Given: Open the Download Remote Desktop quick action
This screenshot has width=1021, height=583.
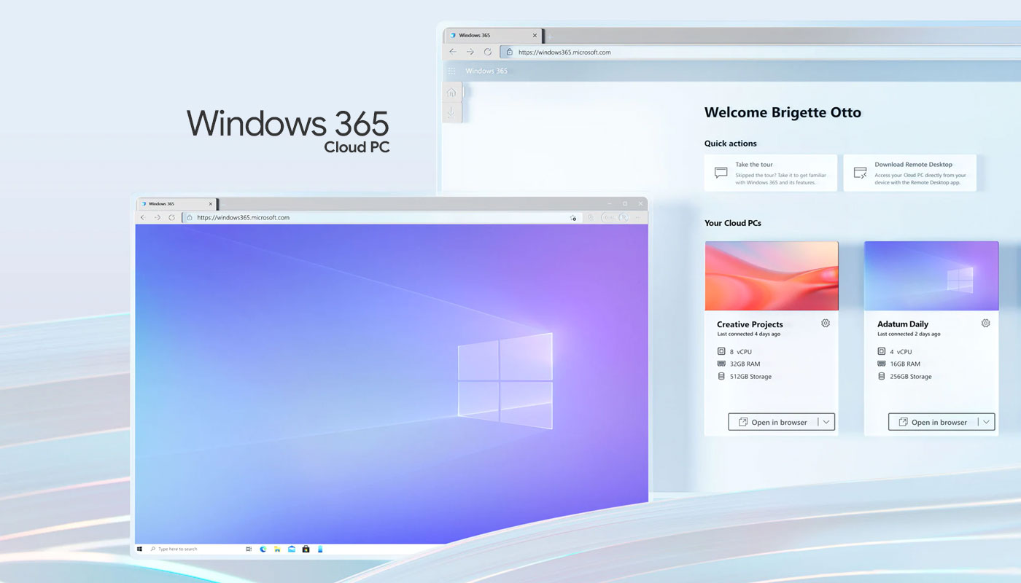Looking at the screenshot, I should [909, 173].
